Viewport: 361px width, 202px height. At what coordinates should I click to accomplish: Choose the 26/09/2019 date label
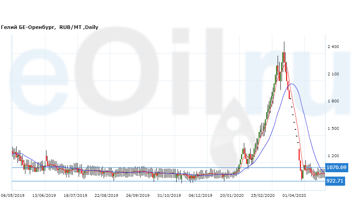tap(138, 196)
